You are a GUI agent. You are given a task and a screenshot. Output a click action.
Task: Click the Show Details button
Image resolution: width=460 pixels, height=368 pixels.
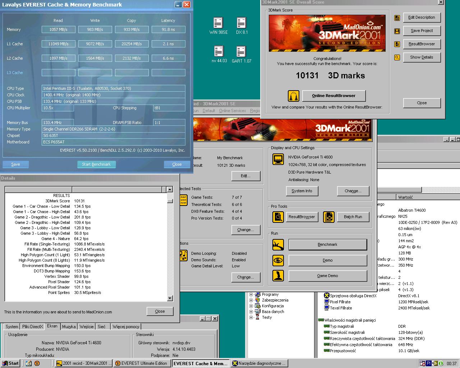[422, 57]
